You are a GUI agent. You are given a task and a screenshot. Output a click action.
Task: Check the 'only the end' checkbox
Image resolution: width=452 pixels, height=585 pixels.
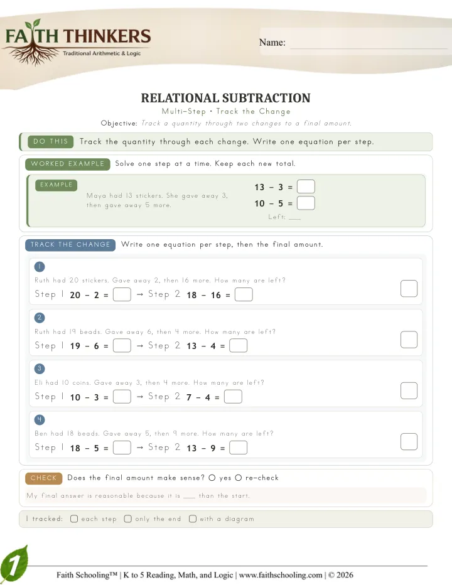pyautogui.click(x=128, y=519)
